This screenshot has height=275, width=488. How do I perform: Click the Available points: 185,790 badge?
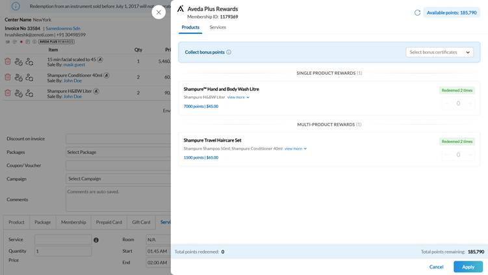tap(452, 13)
